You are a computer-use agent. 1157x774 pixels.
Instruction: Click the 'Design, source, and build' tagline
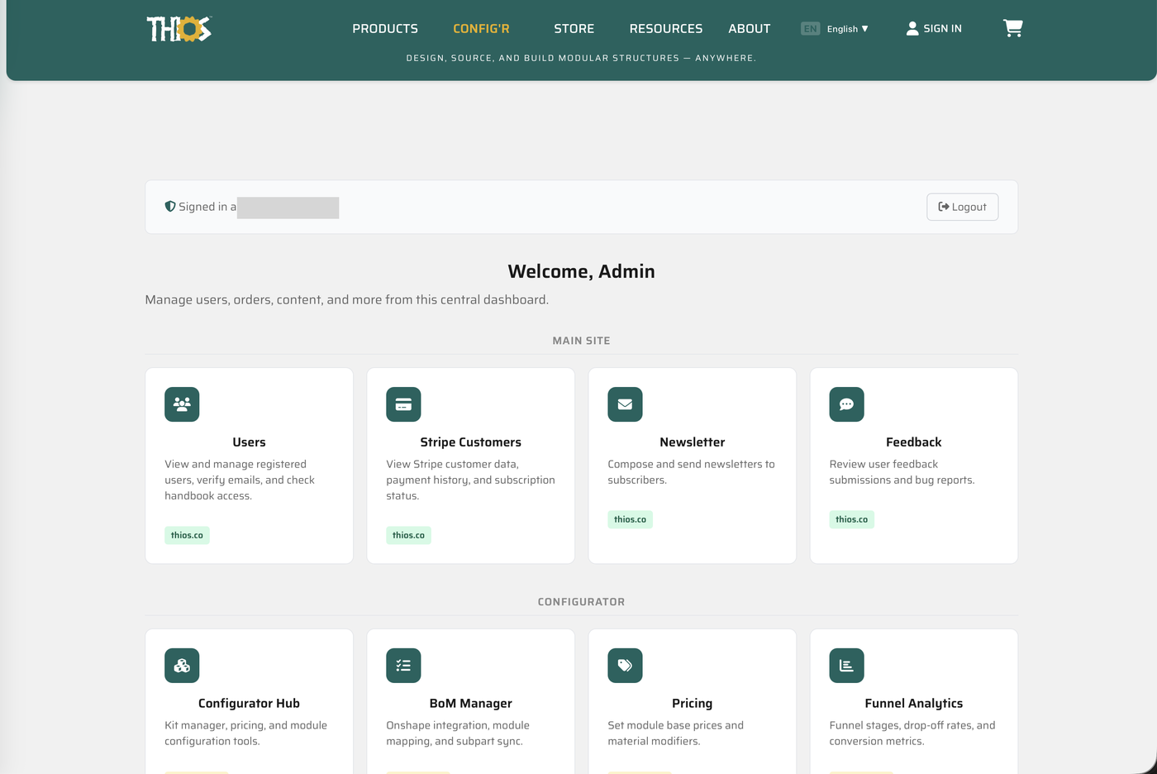pyautogui.click(x=581, y=58)
